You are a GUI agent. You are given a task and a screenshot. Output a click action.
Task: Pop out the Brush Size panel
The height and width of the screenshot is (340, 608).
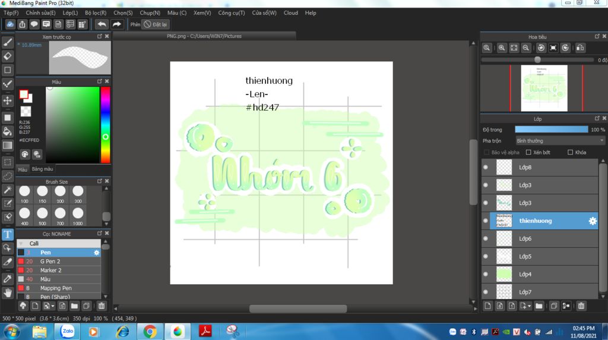tap(100, 181)
